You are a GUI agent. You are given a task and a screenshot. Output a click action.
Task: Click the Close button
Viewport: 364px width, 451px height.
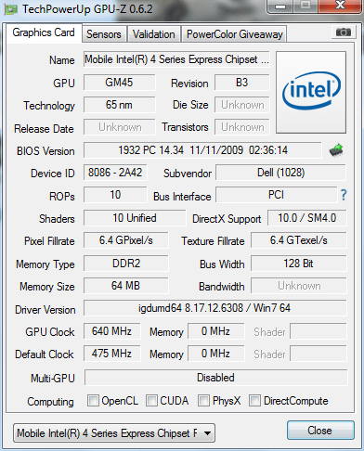click(320, 430)
